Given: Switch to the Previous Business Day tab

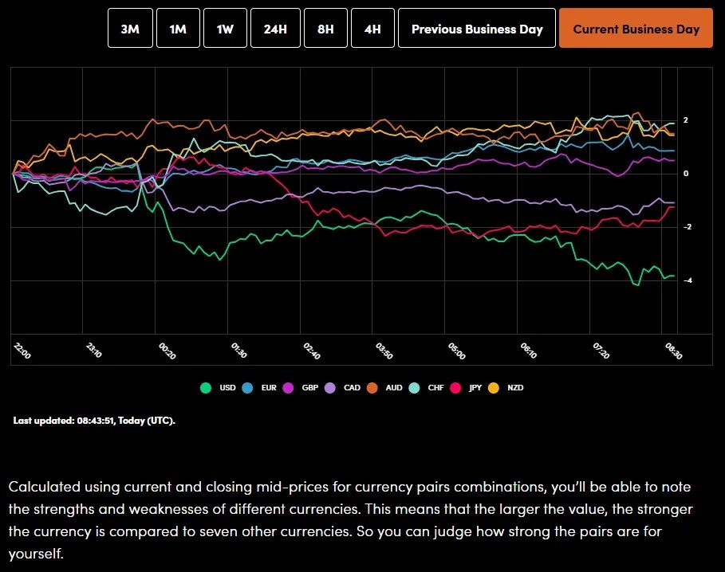Looking at the screenshot, I should (476, 28).
